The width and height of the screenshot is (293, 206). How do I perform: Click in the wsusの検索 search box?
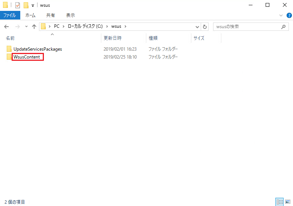tap(246, 27)
